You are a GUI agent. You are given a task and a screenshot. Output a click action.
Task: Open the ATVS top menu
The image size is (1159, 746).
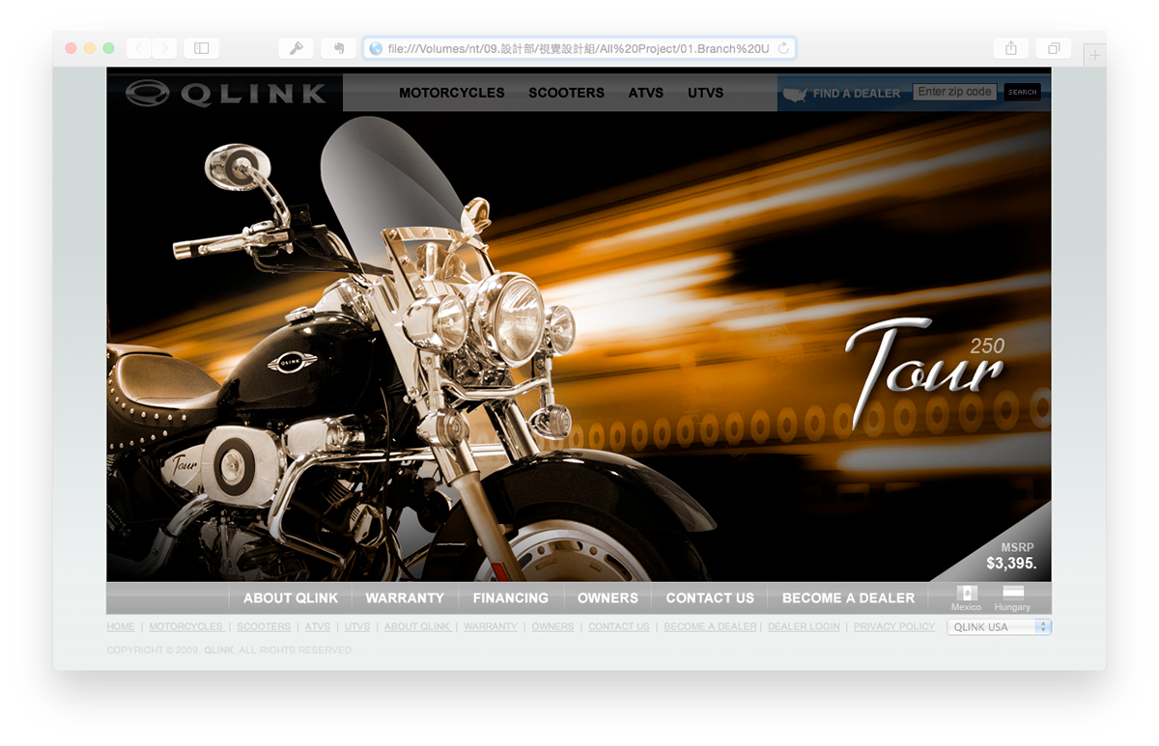tap(646, 93)
